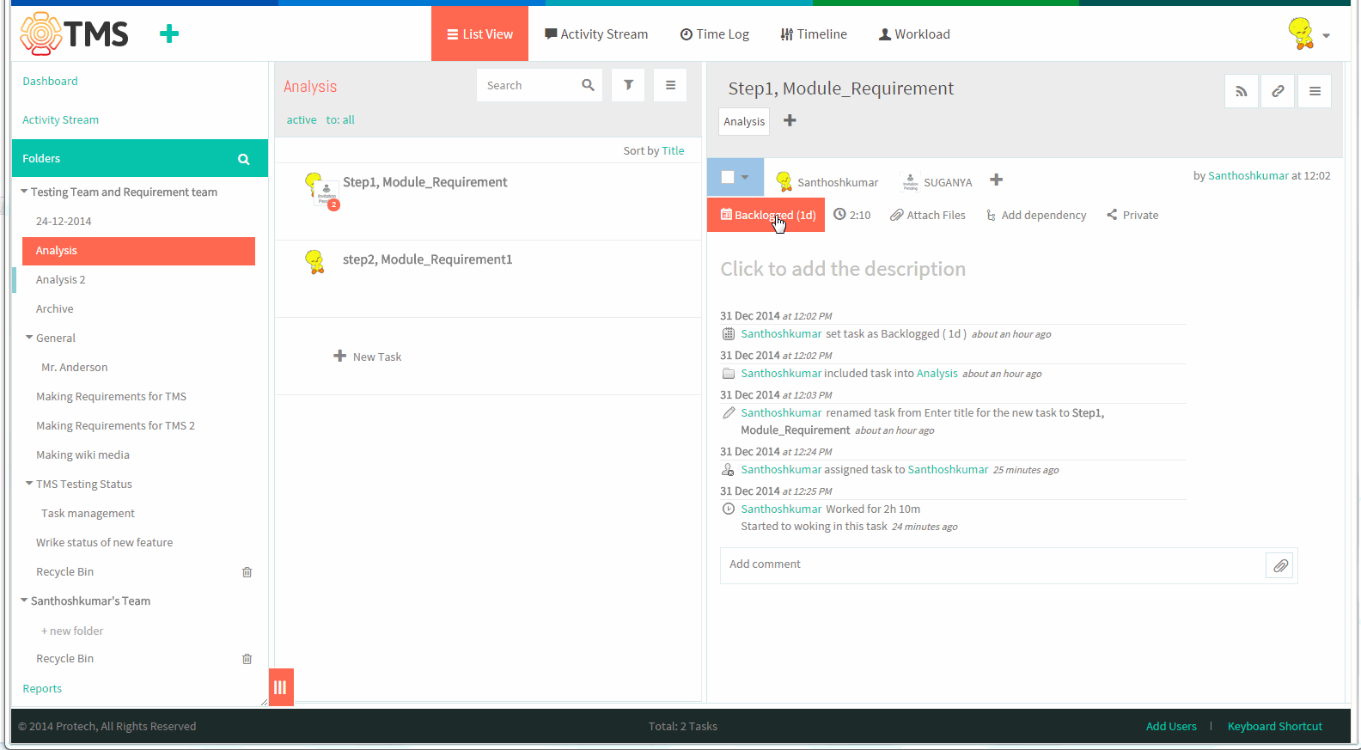The image size is (1361, 750).
Task: Click the red panel toggle bars icon
Action: click(280, 687)
